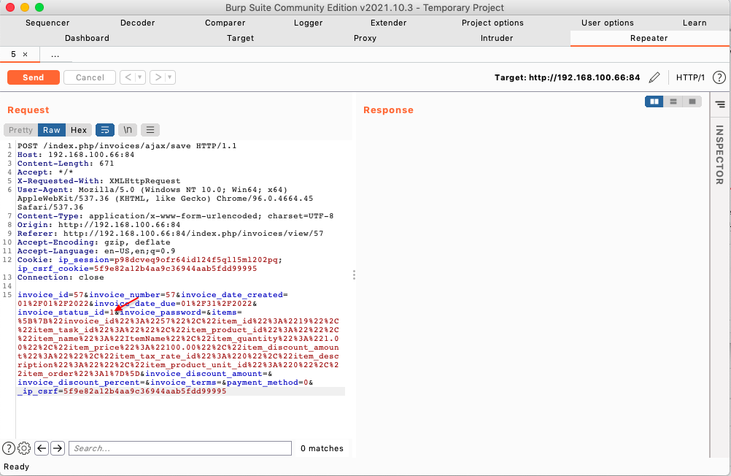Switch to side-by-side layout view
Image resolution: width=731 pixels, height=476 pixels.
[654, 101]
